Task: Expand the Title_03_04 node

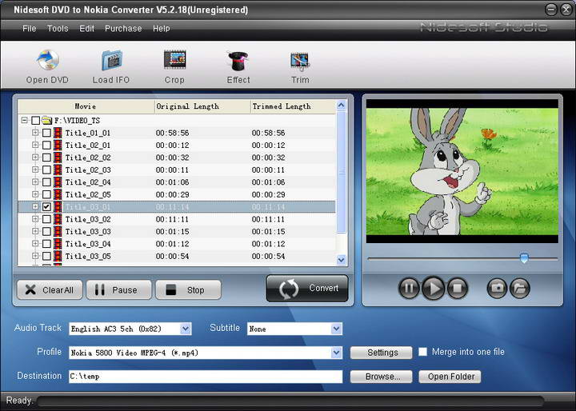Action: click(x=35, y=244)
